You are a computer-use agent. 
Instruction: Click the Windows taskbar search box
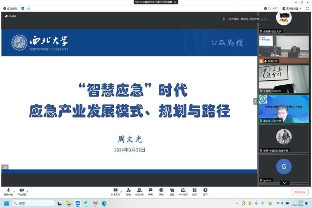pyautogui.click(x=34, y=203)
